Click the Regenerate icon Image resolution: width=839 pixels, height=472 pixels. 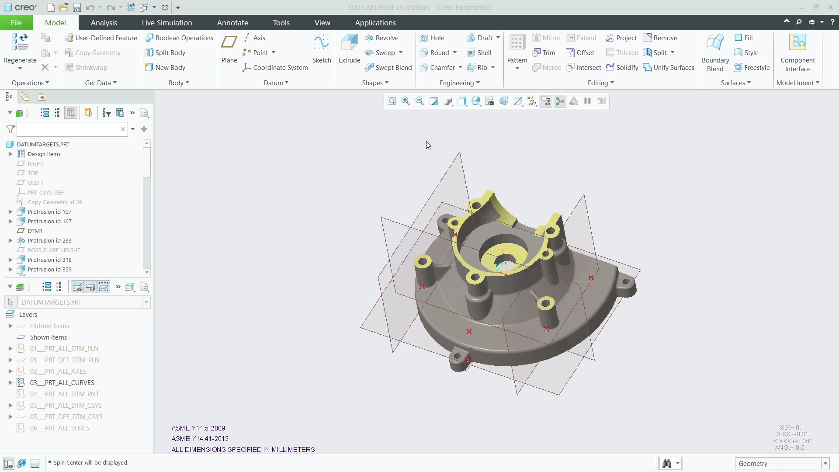pyautogui.click(x=20, y=43)
